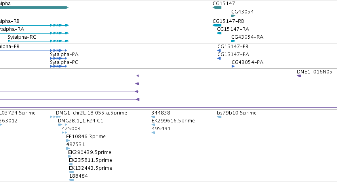
Task: Click the Sytalpha-PC protein exon glyphs
Action: (x=59, y=66)
